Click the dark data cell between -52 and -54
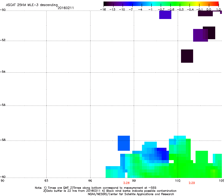Viewport: 224px width, 196px height. (x=187, y=56)
